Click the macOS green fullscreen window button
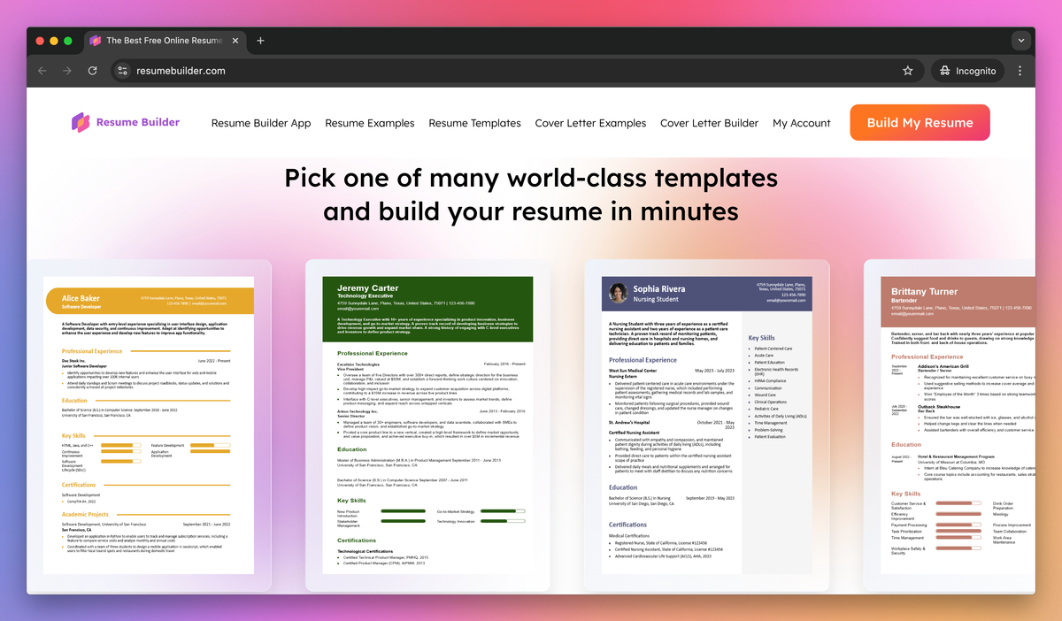 pos(68,41)
